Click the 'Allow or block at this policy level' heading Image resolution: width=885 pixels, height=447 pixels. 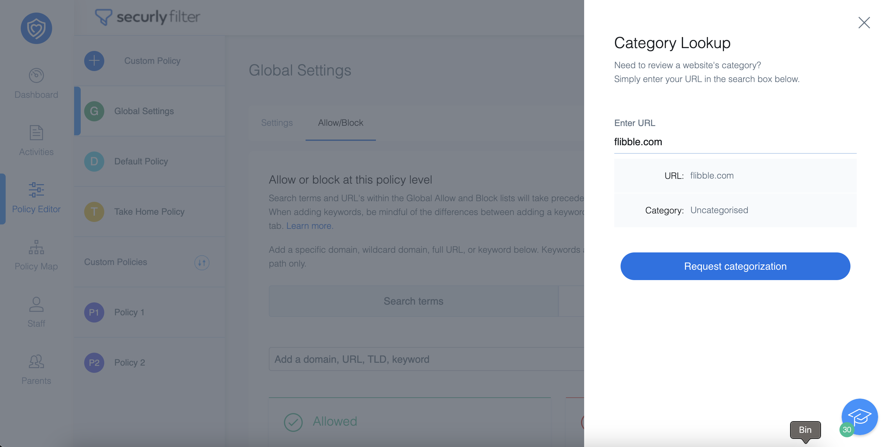pos(350,179)
